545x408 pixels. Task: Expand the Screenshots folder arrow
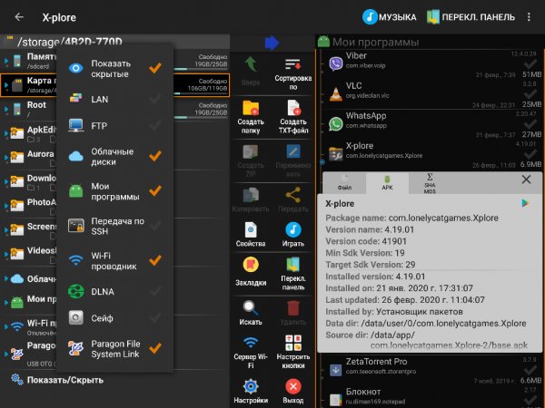click(6, 230)
